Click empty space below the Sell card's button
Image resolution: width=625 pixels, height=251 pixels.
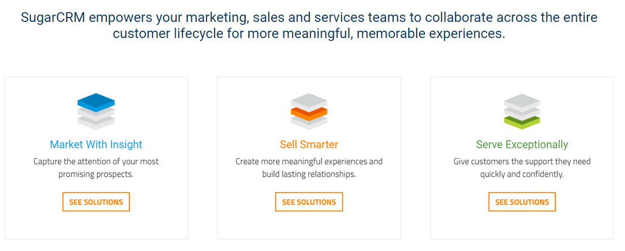point(309,225)
